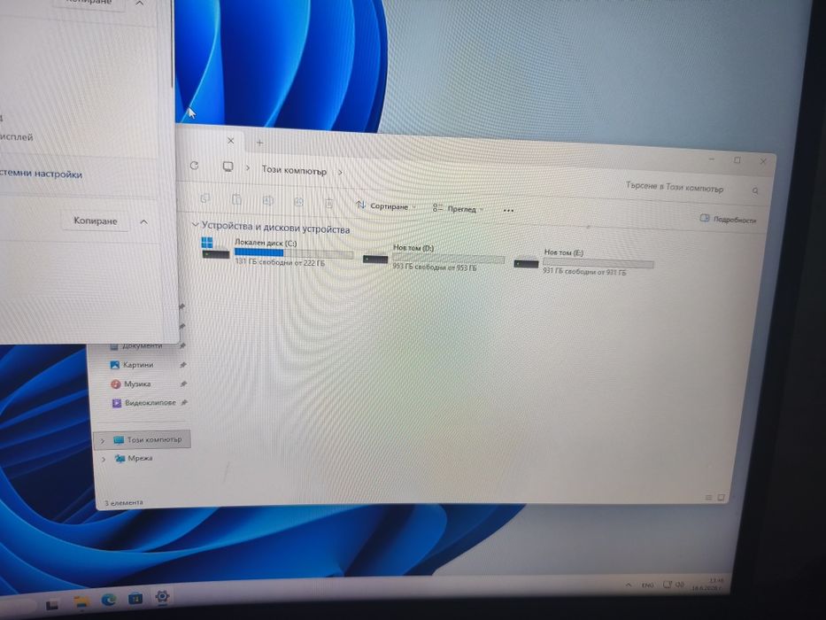The width and height of the screenshot is (826, 620).
Task: Minimize the File Explorer window
Action: pyautogui.click(x=712, y=159)
